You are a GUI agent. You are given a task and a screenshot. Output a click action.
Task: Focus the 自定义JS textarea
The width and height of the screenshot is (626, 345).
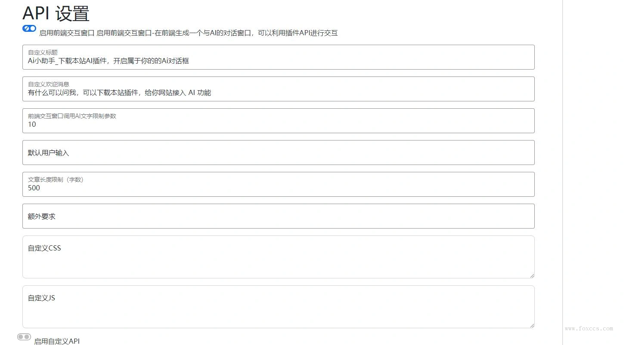tap(278, 307)
